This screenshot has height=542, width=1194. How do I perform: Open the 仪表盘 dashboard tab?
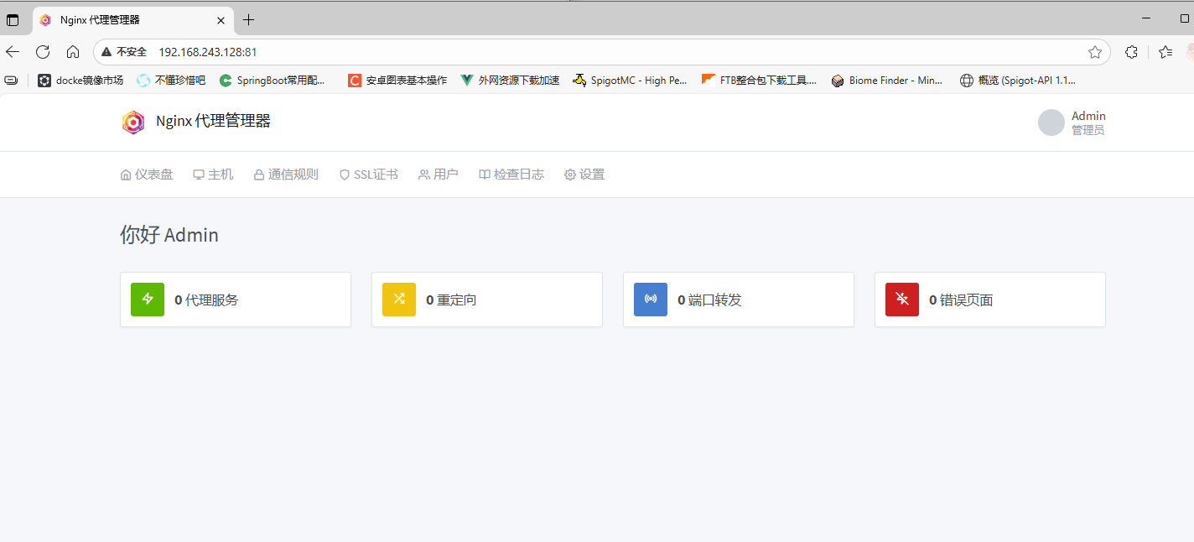[147, 175]
